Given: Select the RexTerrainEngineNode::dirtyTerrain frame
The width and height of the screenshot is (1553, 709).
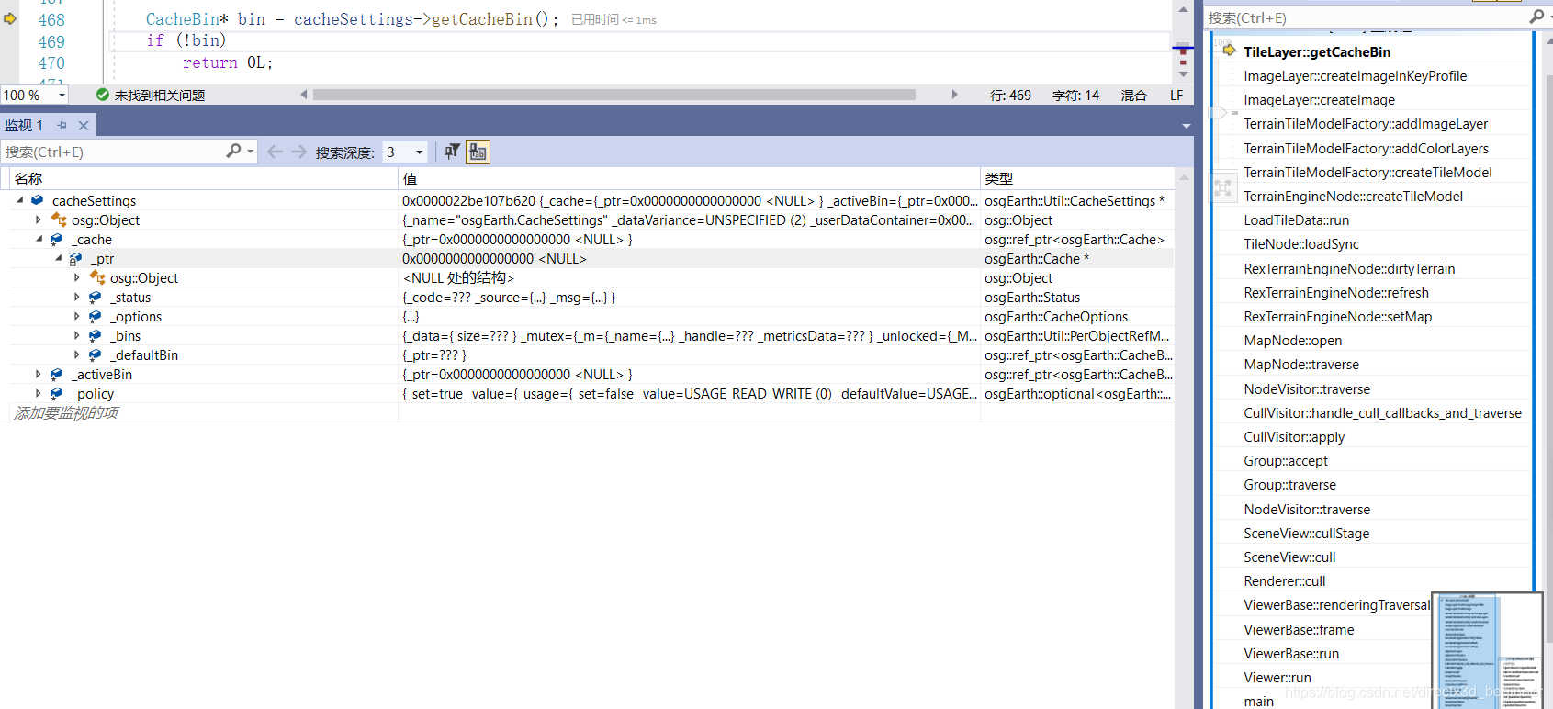Looking at the screenshot, I should pyautogui.click(x=1349, y=269).
